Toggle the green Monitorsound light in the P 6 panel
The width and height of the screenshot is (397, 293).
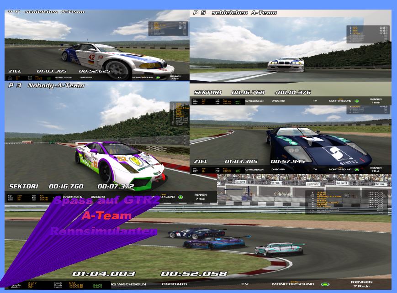click(158, 77)
